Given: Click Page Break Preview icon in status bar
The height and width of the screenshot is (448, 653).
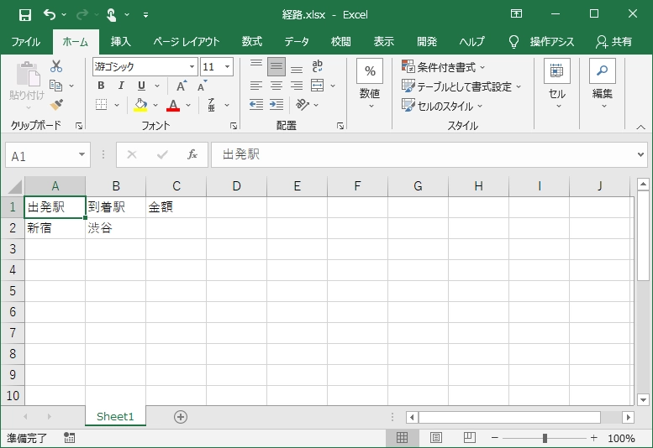Looking at the screenshot, I should [470, 438].
